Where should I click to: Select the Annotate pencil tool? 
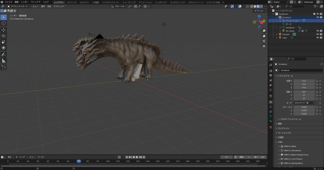pos(3,55)
